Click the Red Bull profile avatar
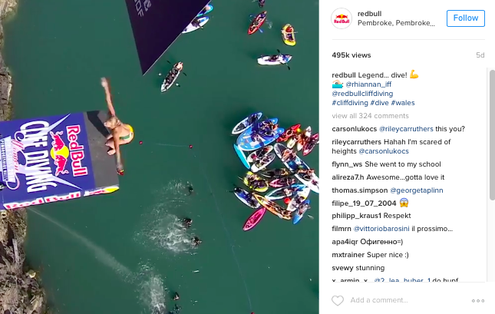 point(342,18)
